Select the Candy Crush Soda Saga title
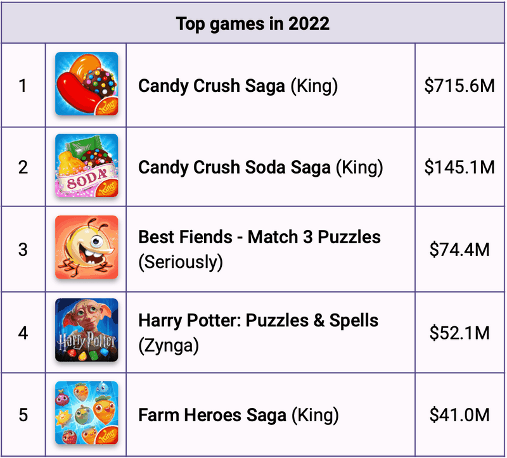This screenshot has height=458, width=507. coord(260,167)
